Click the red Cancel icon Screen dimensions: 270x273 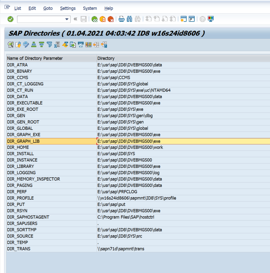[x=110, y=19]
